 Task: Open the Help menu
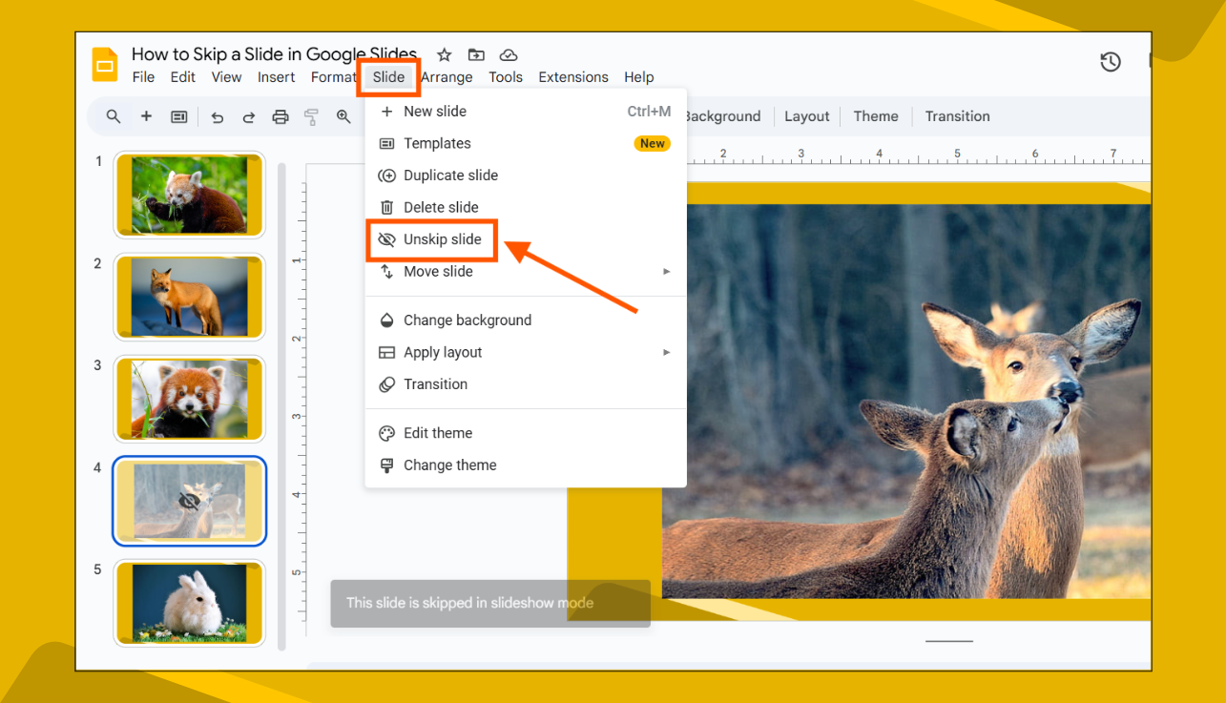pyautogui.click(x=638, y=77)
